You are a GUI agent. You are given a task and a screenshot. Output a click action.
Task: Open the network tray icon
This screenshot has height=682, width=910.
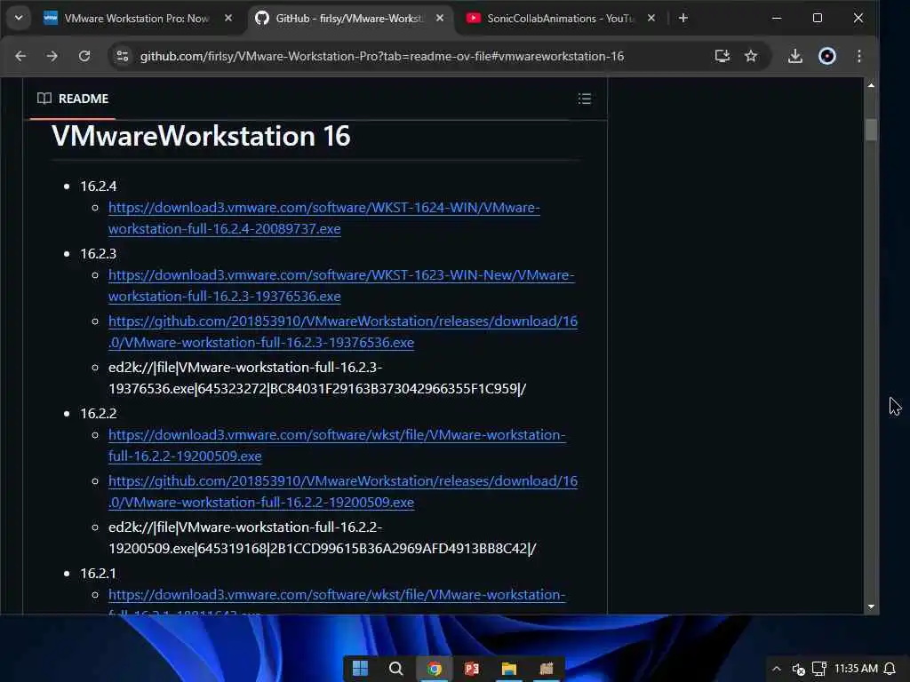point(818,669)
